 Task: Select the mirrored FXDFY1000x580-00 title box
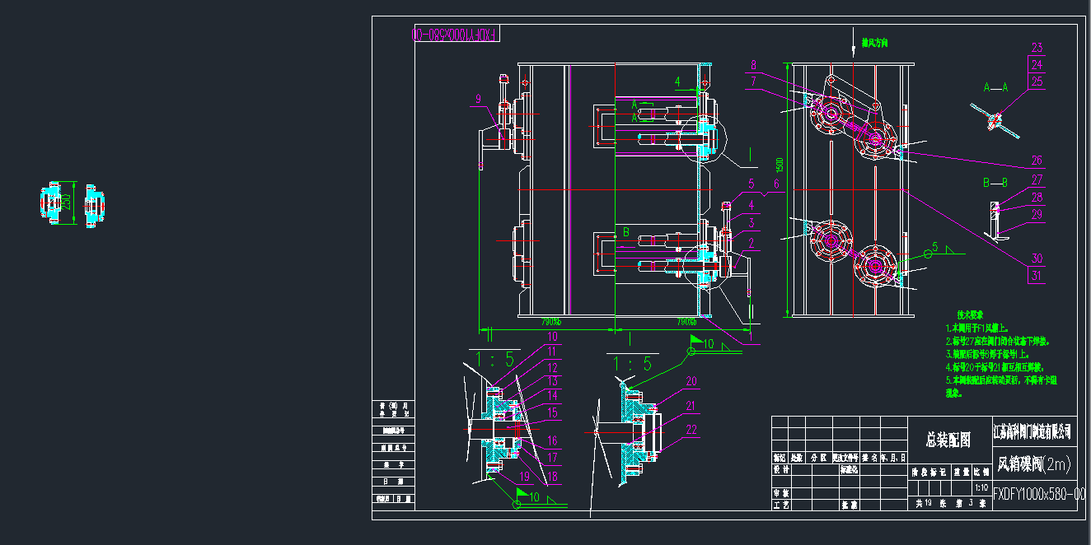456,35
